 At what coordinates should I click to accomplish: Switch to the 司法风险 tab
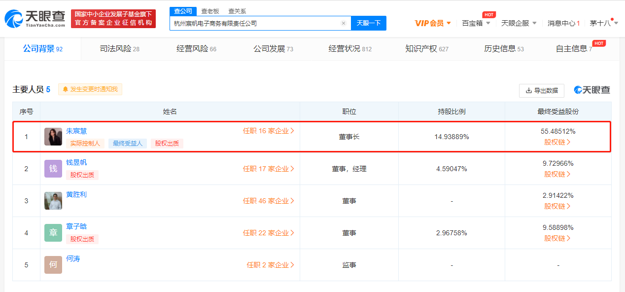pos(120,49)
